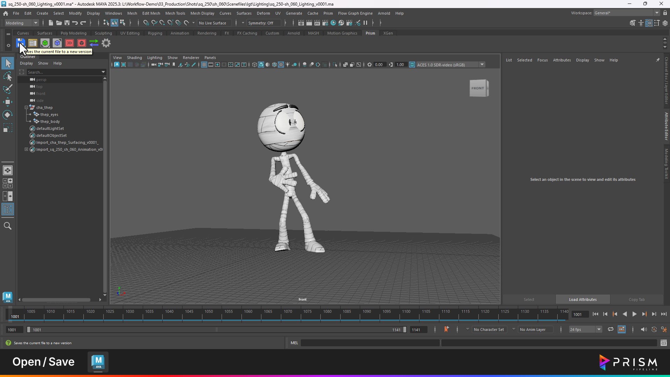Click the add bookmark icon near the range slider
The width and height of the screenshot is (670, 377).
point(446,329)
